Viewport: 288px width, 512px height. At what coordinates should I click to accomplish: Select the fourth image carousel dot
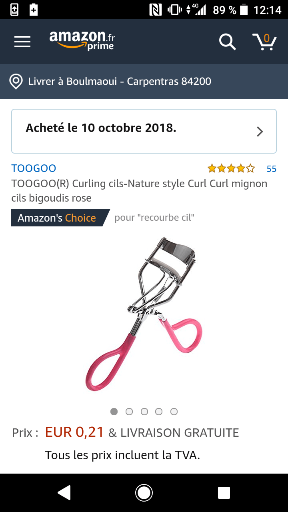(x=159, y=412)
